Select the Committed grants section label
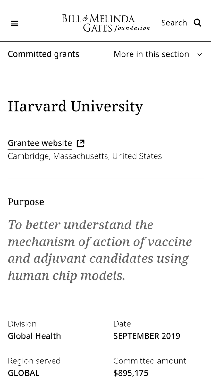This screenshot has width=211, height=386. click(x=43, y=54)
